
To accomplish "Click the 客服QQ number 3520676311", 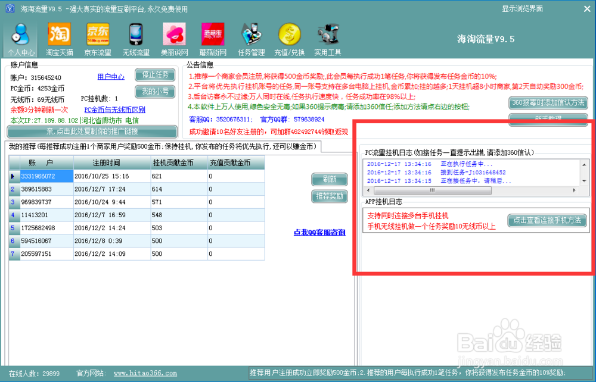I will tap(232, 119).
